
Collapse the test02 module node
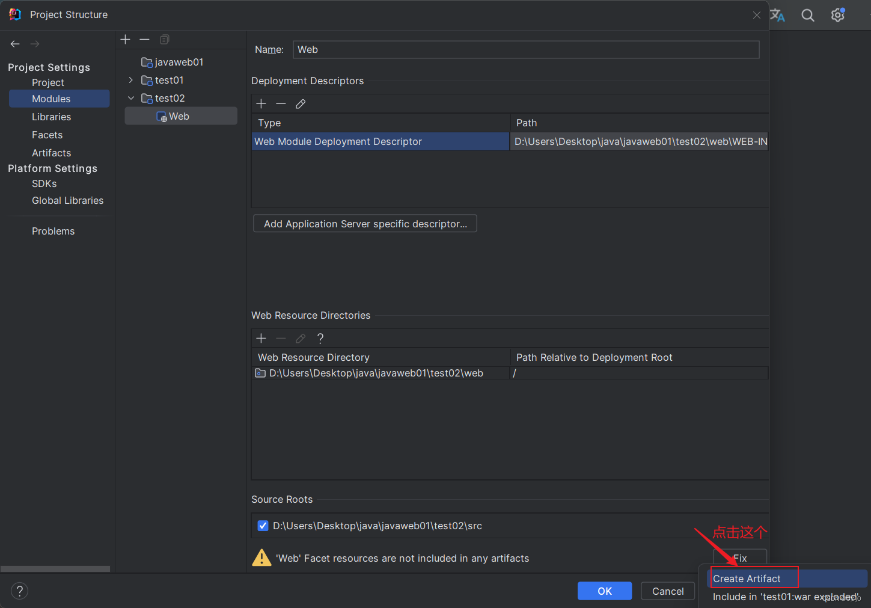(x=131, y=98)
